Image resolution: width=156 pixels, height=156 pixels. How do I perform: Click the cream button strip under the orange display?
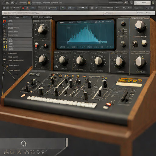coord(129,84)
